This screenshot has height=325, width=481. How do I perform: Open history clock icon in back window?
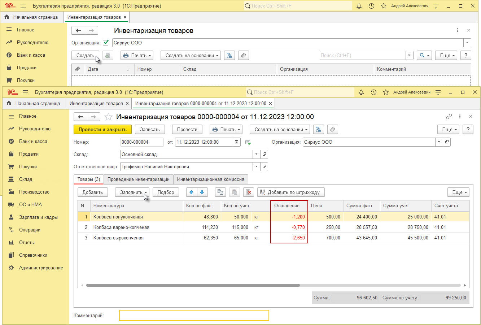371,6
